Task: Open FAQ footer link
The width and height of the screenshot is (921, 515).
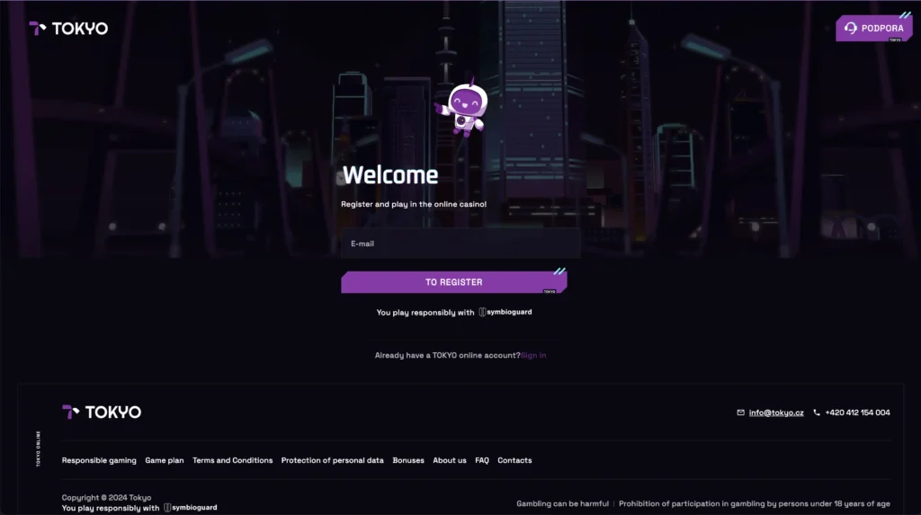Action: pyautogui.click(x=482, y=460)
